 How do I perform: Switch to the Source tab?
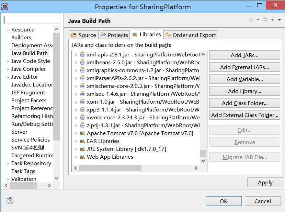click(x=84, y=35)
